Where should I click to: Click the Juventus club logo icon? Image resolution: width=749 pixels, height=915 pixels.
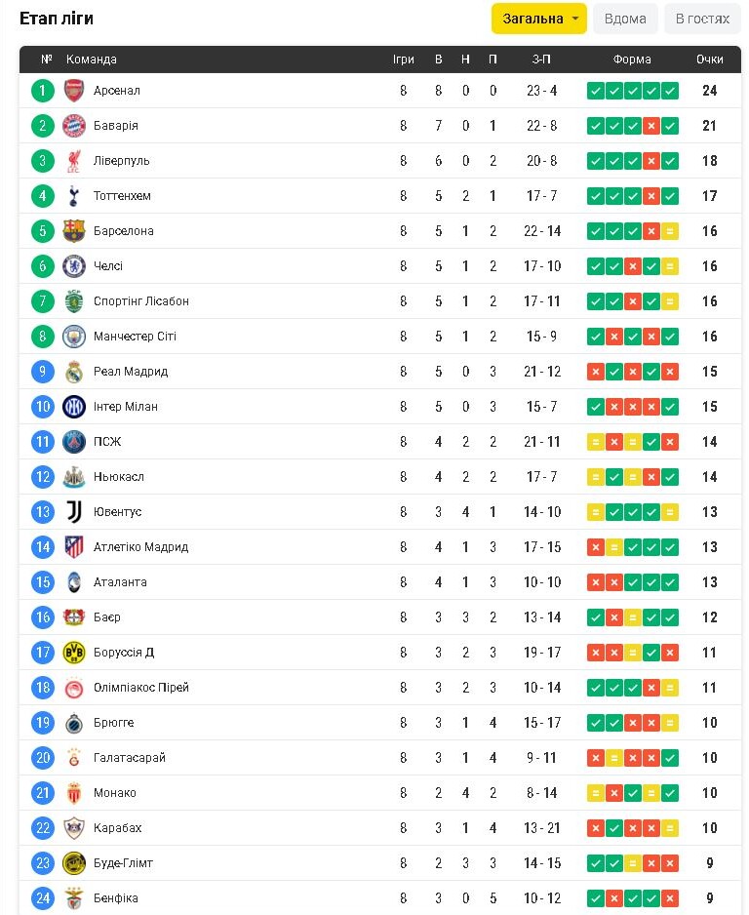point(74,512)
